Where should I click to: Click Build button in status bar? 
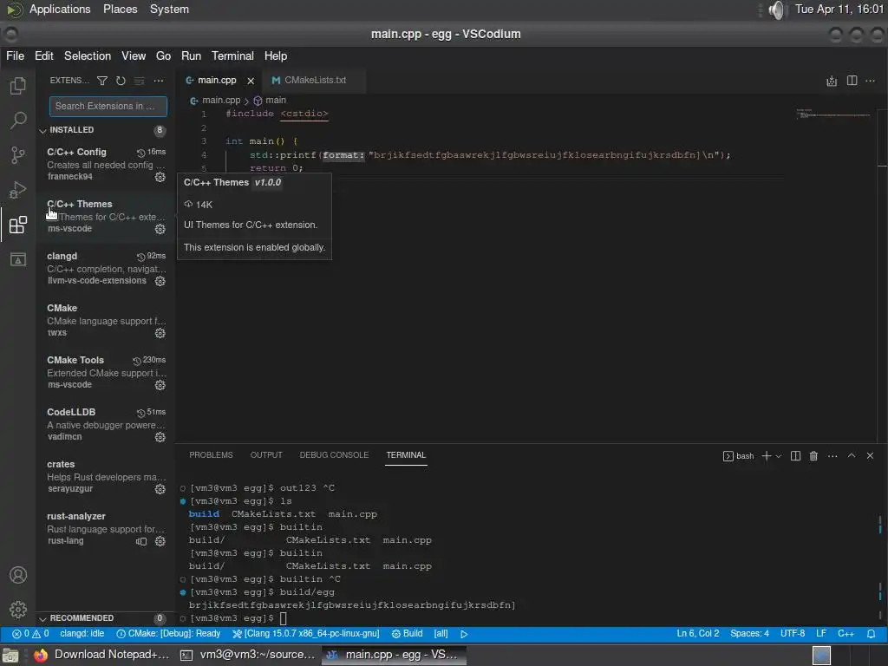(408, 634)
